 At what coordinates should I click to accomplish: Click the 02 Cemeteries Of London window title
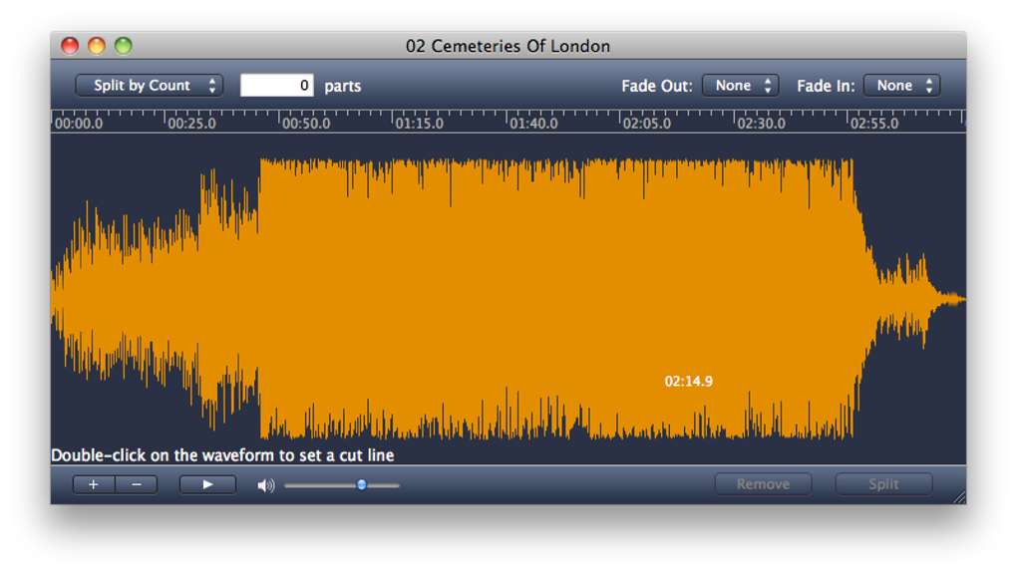point(508,46)
